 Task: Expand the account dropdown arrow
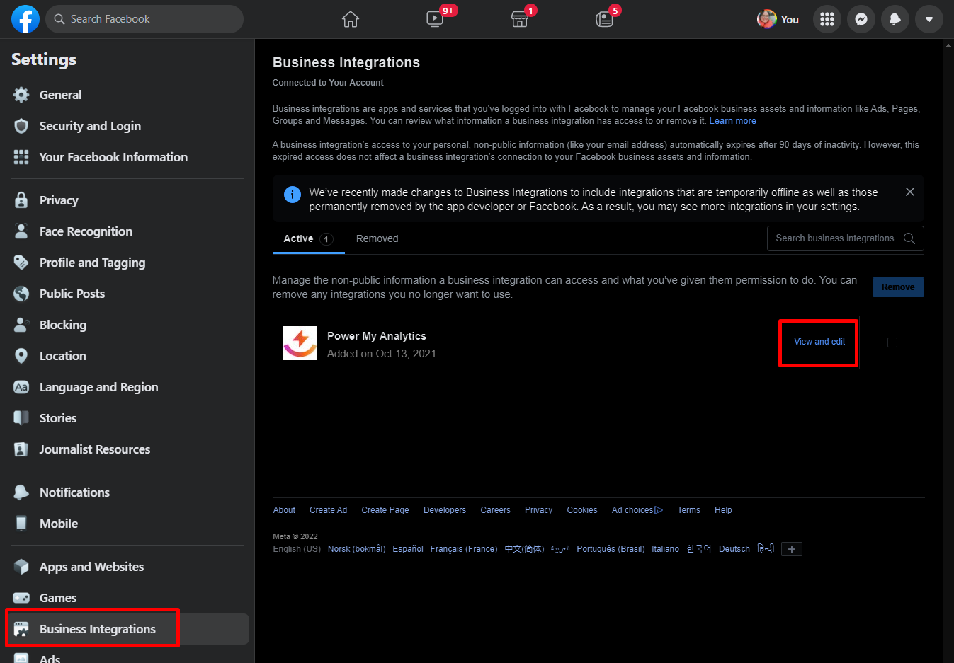[x=929, y=19]
